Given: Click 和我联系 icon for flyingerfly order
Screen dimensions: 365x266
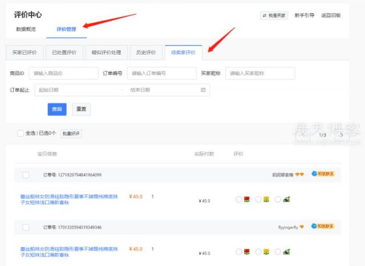Looking at the screenshot, I should [323, 226].
